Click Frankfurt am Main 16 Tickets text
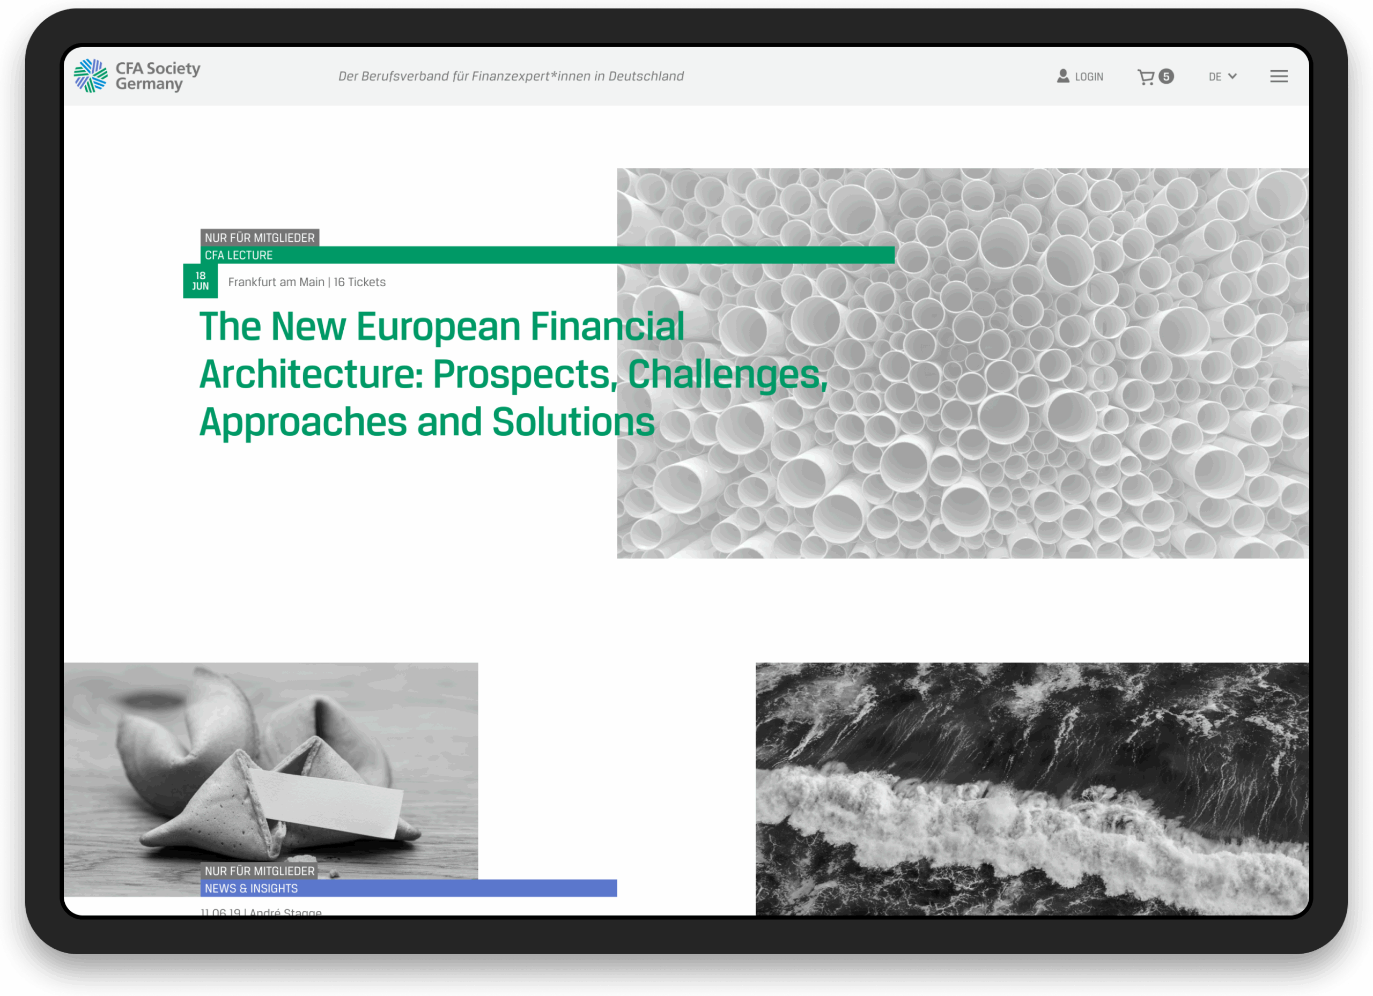 (x=306, y=282)
